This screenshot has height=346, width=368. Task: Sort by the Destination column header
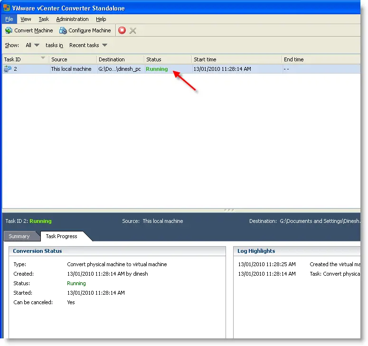click(121, 59)
